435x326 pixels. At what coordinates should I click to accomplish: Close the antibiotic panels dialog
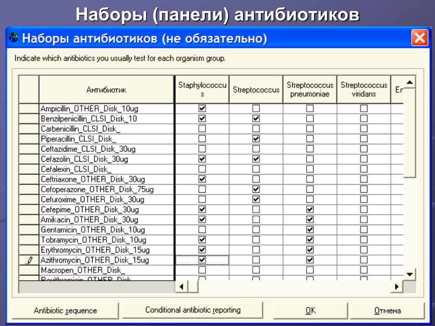pos(419,37)
